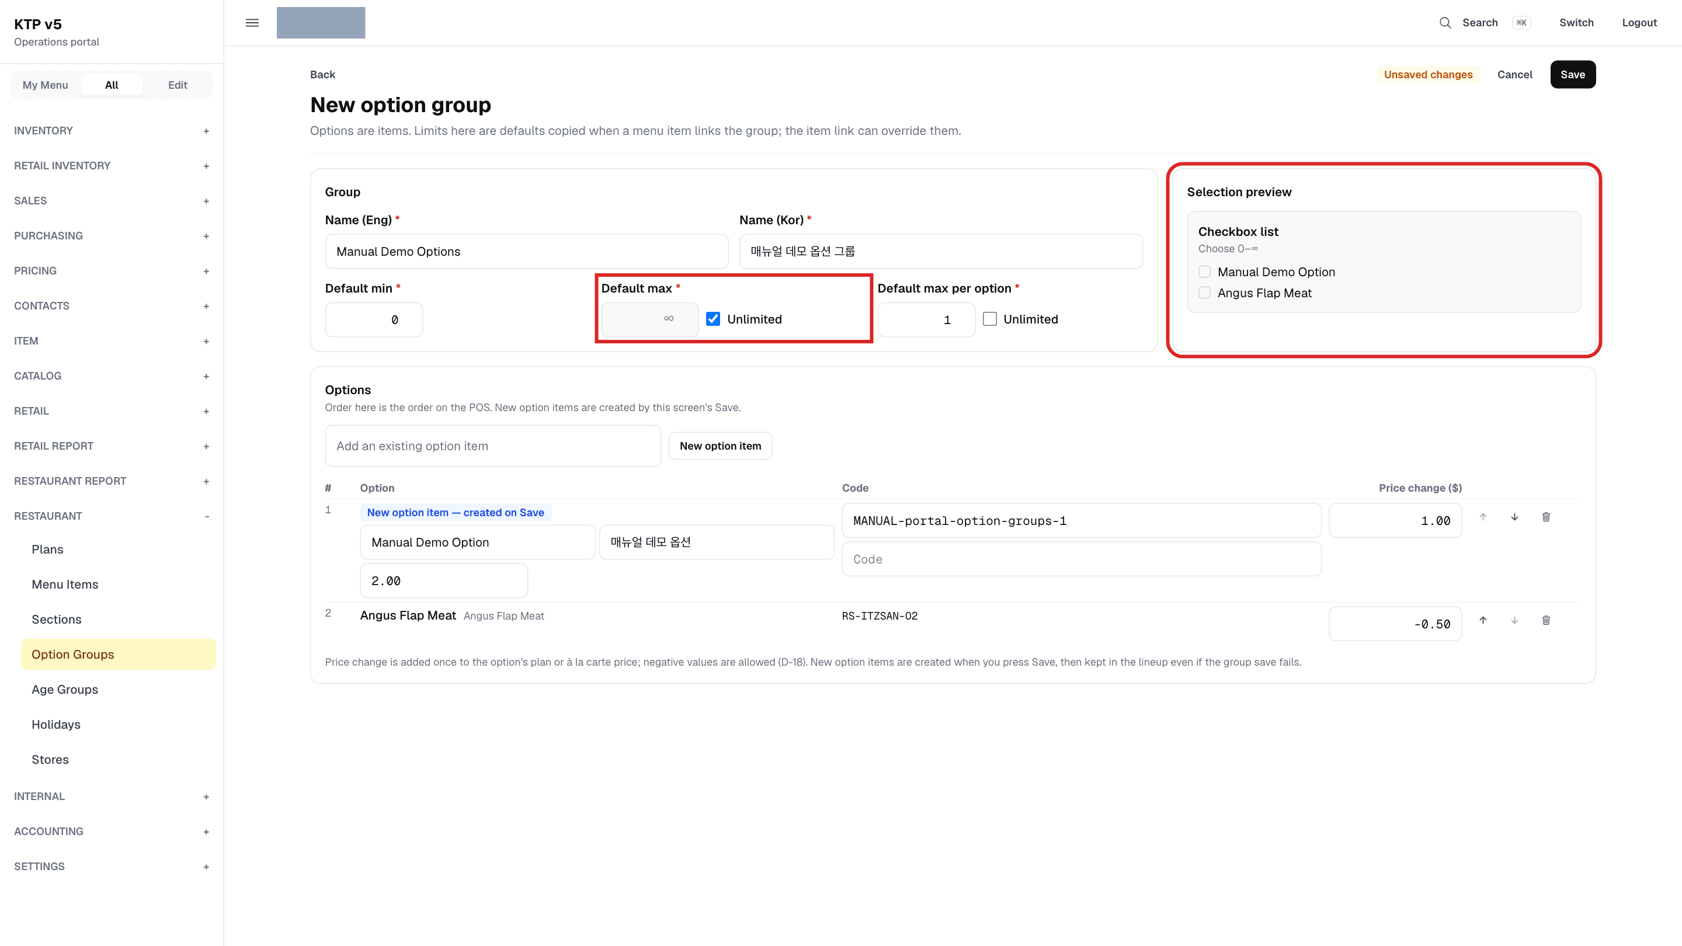Go Back to previous page
The height and width of the screenshot is (946, 1682).
pos(322,74)
